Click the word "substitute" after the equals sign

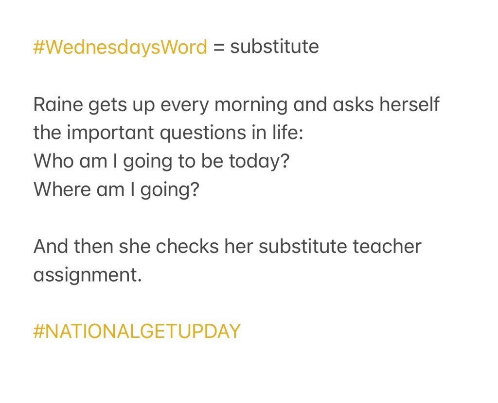click(274, 47)
